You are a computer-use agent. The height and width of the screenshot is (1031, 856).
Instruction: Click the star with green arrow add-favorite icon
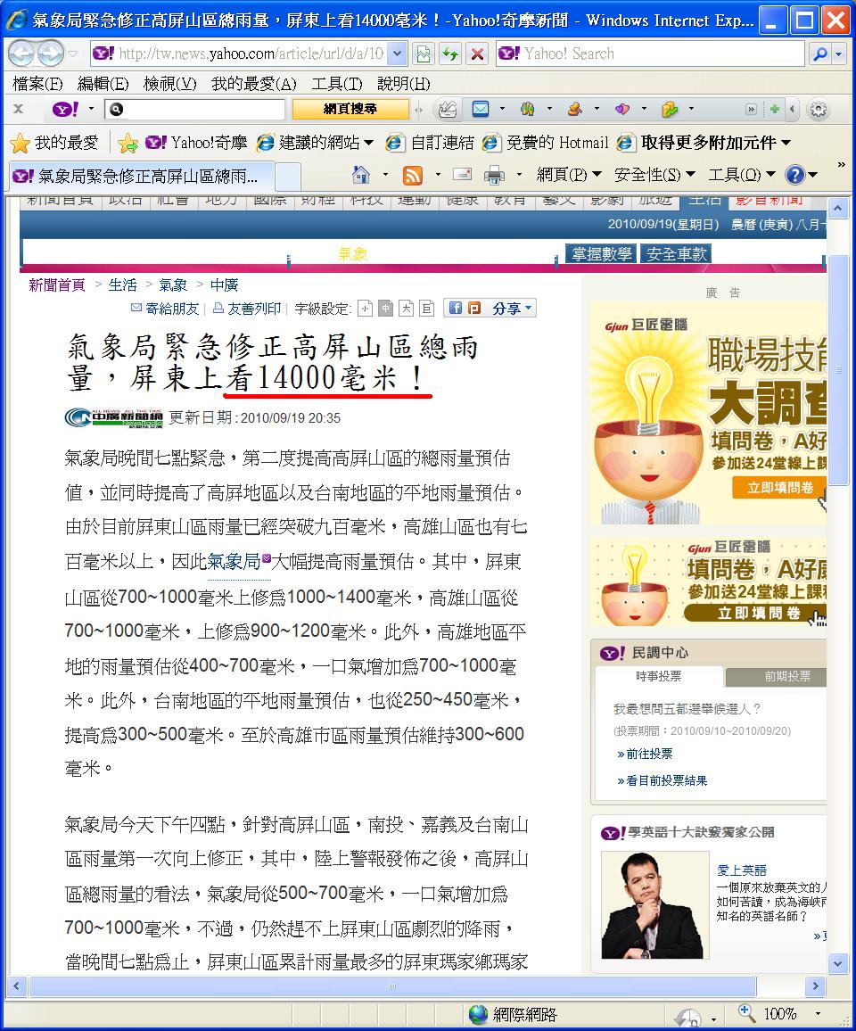(x=128, y=143)
